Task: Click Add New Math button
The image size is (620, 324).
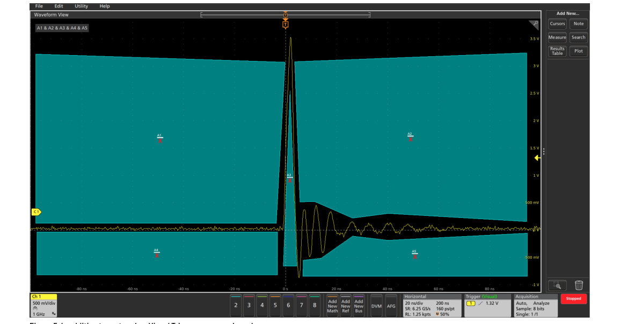Action: click(x=332, y=305)
